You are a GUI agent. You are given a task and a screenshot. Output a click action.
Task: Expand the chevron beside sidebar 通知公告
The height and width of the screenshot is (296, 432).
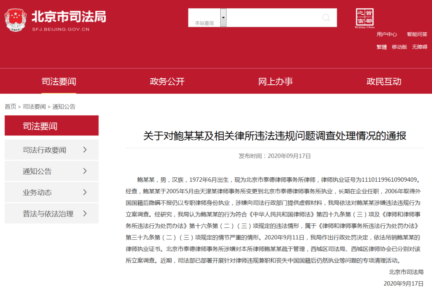point(85,171)
